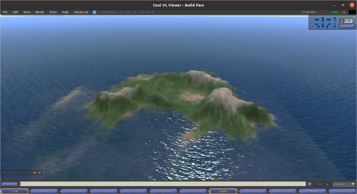Click the Snapshot toolbar button
The height and width of the screenshot is (194, 357).
coord(164,191)
